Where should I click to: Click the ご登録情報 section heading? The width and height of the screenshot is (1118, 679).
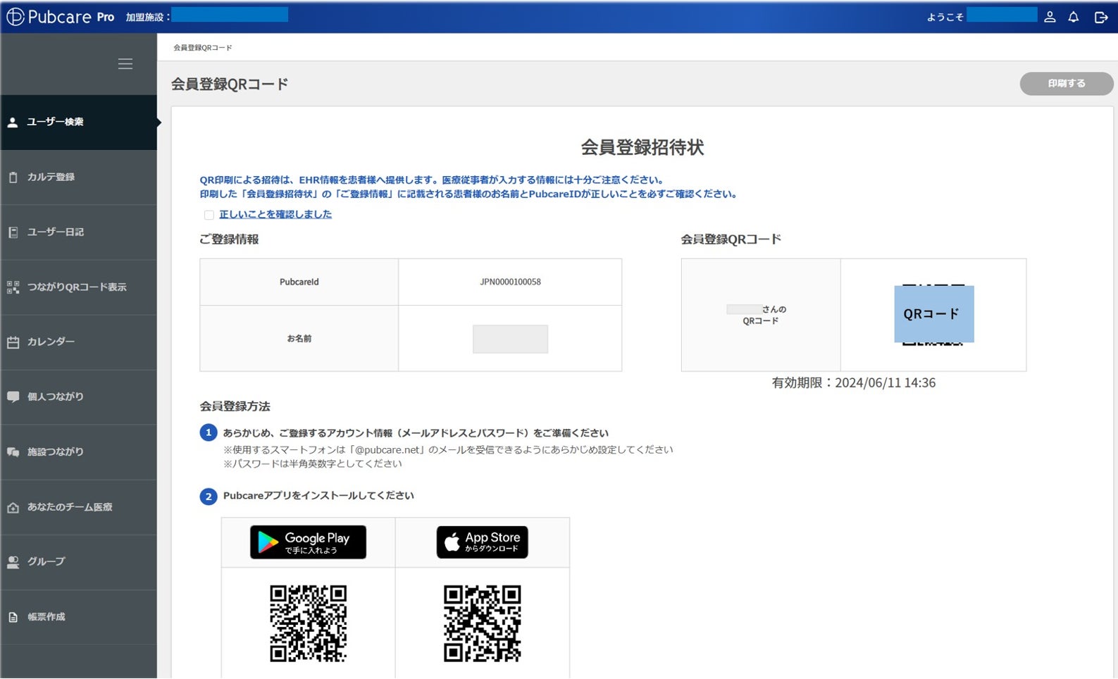coord(229,239)
